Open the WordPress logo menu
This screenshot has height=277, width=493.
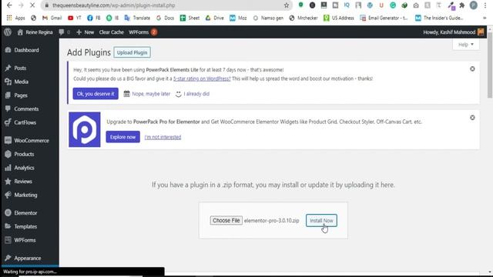pyautogui.click(x=8, y=32)
